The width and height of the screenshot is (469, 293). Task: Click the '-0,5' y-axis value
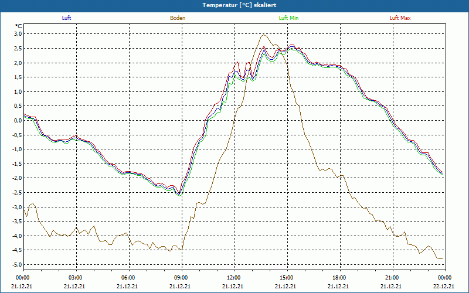point(17,135)
